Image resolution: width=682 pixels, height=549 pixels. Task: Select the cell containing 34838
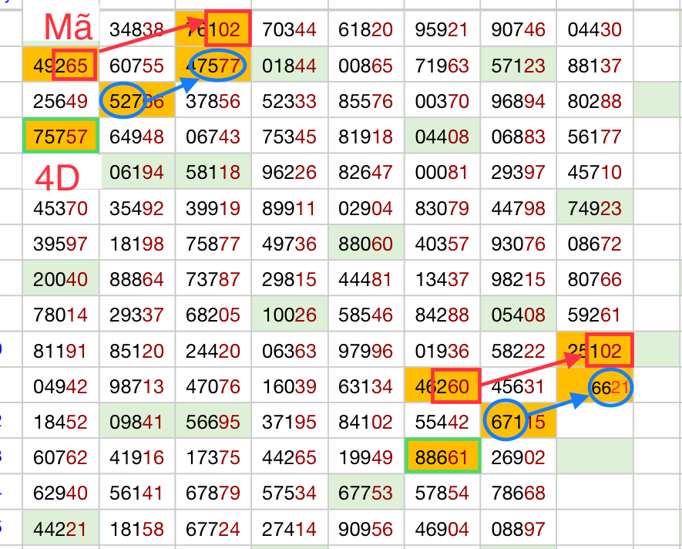(136, 30)
